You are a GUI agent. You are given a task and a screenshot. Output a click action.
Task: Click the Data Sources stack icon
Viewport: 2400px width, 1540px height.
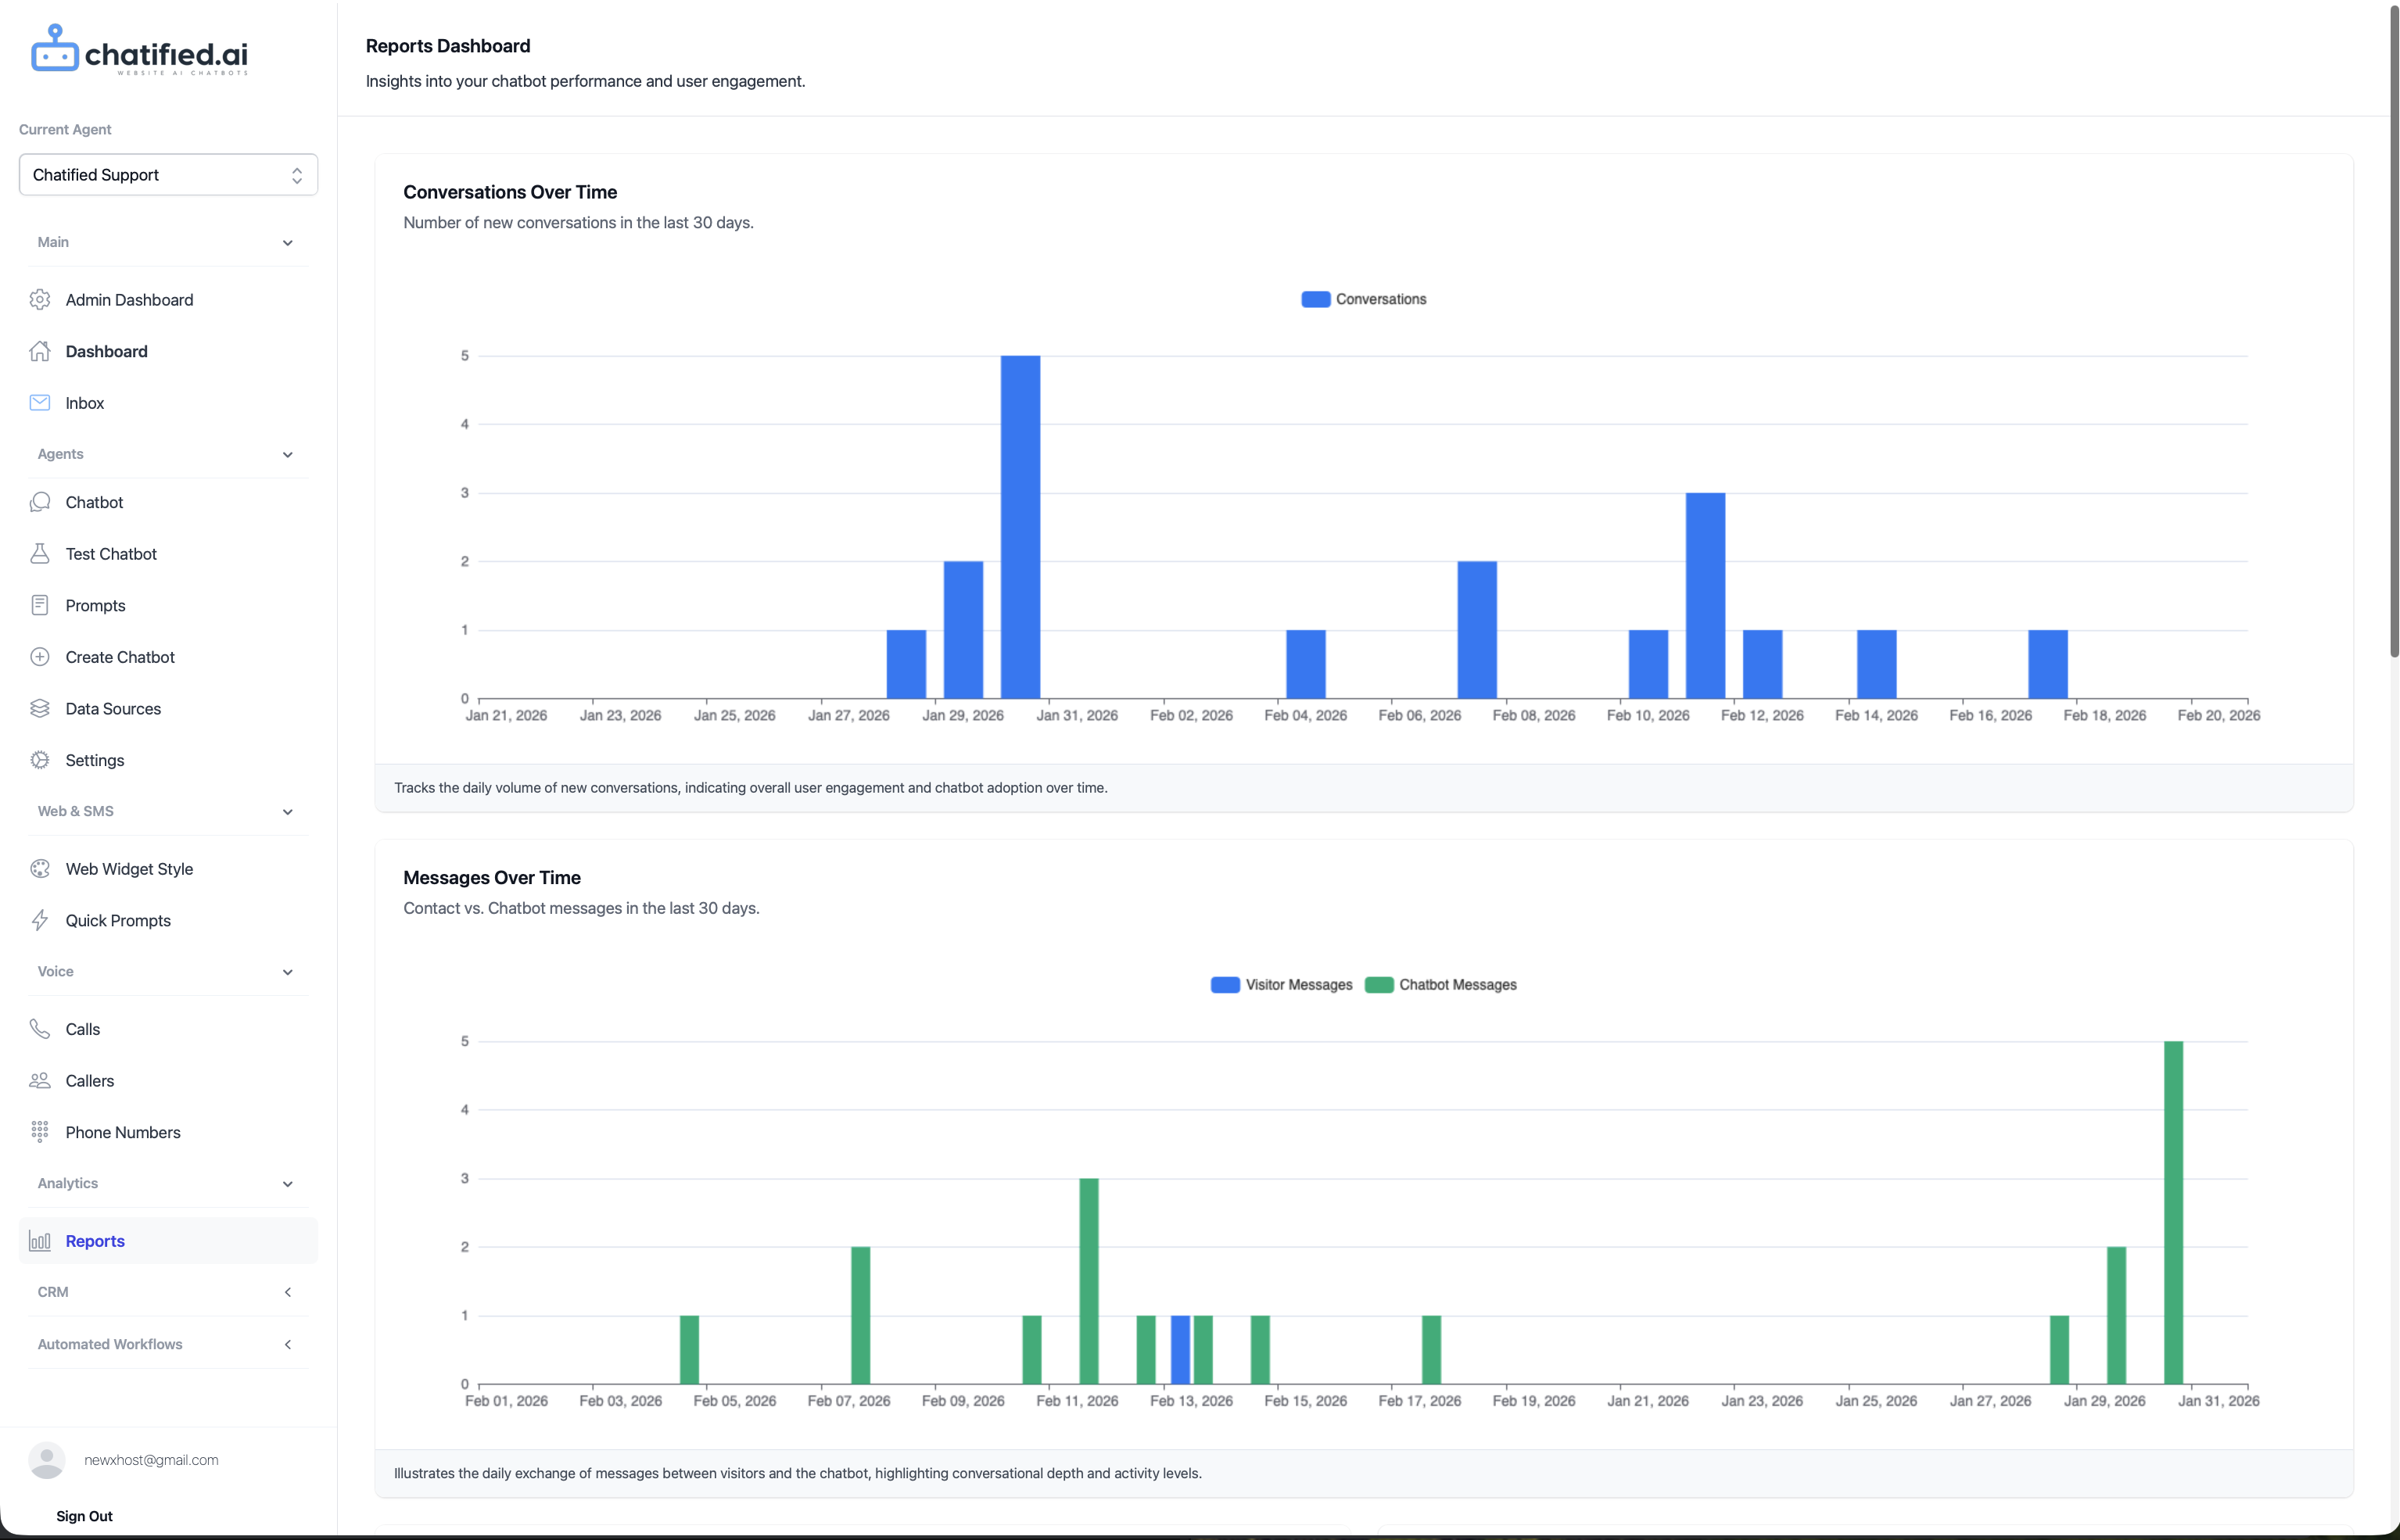click(x=40, y=709)
